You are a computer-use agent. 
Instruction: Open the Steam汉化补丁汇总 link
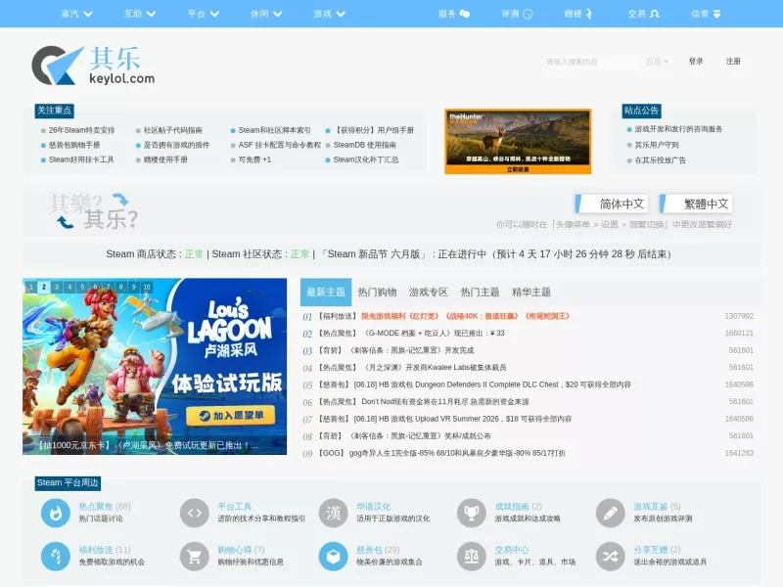click(365, 159)
